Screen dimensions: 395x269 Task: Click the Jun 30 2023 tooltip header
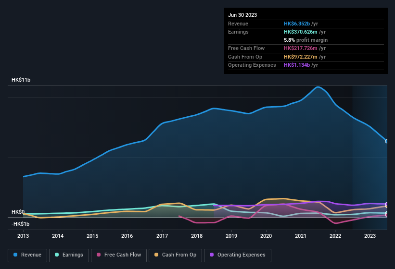tap(242, 15)
